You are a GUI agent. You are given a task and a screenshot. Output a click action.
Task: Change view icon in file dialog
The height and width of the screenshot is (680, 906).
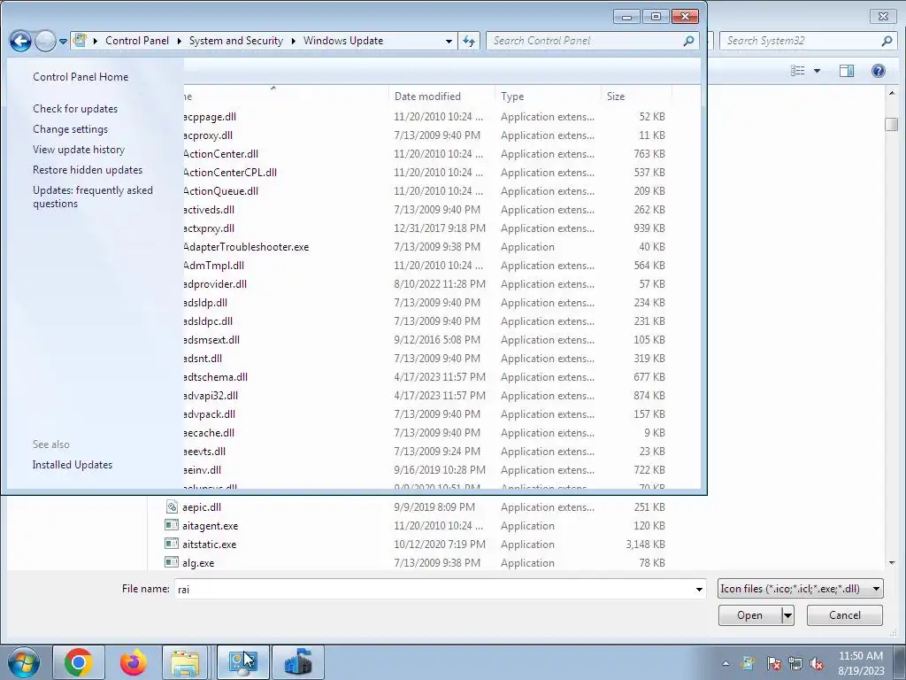pyautogui.click(x=798, y=71)
